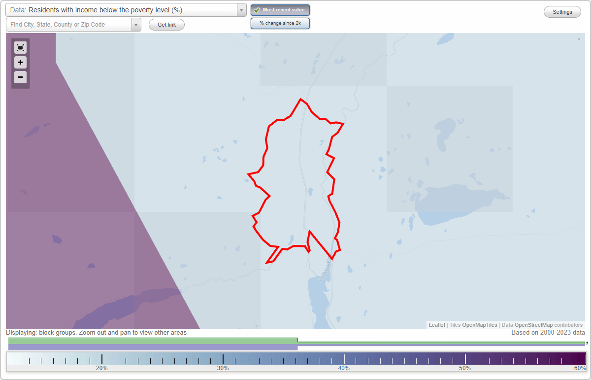Image resolution: width=591 pixels, height=380 pixels.
Task: Click the fullscreen extent map icon
Action: [20, 47]
